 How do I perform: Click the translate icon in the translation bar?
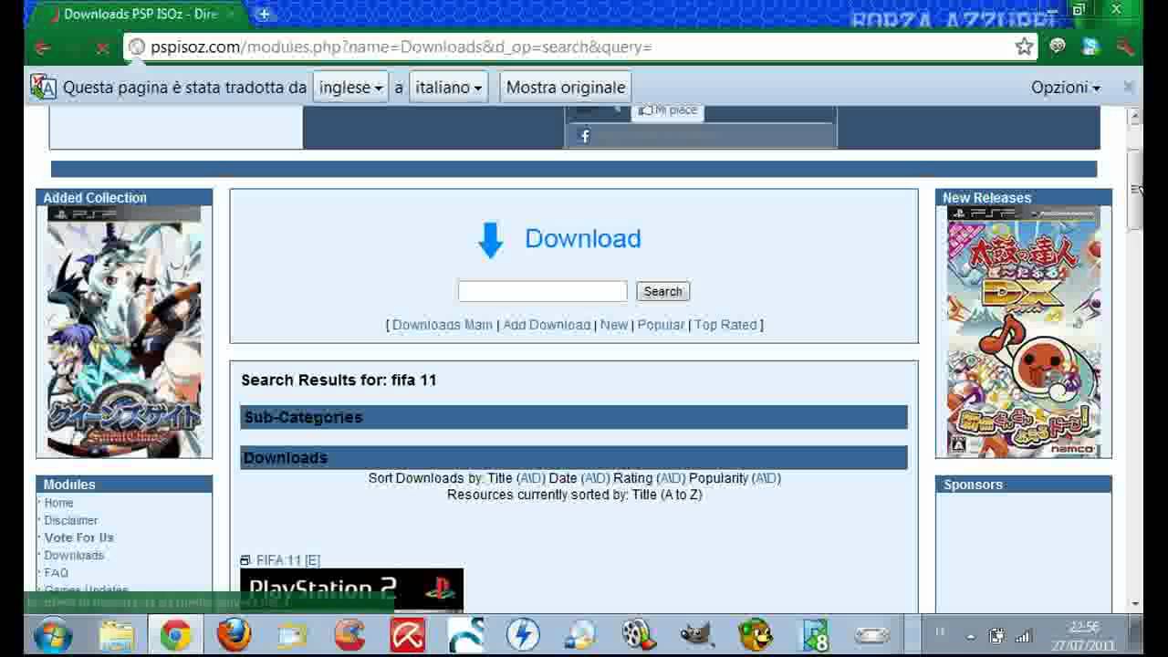pos(43,87)
